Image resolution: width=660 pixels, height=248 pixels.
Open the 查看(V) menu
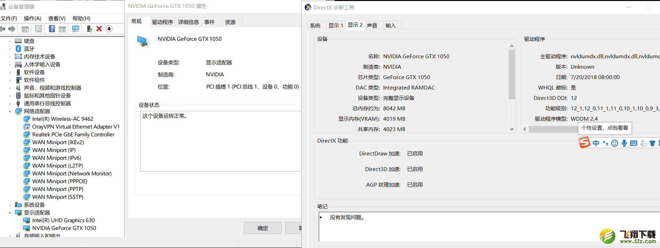[57, 18]
